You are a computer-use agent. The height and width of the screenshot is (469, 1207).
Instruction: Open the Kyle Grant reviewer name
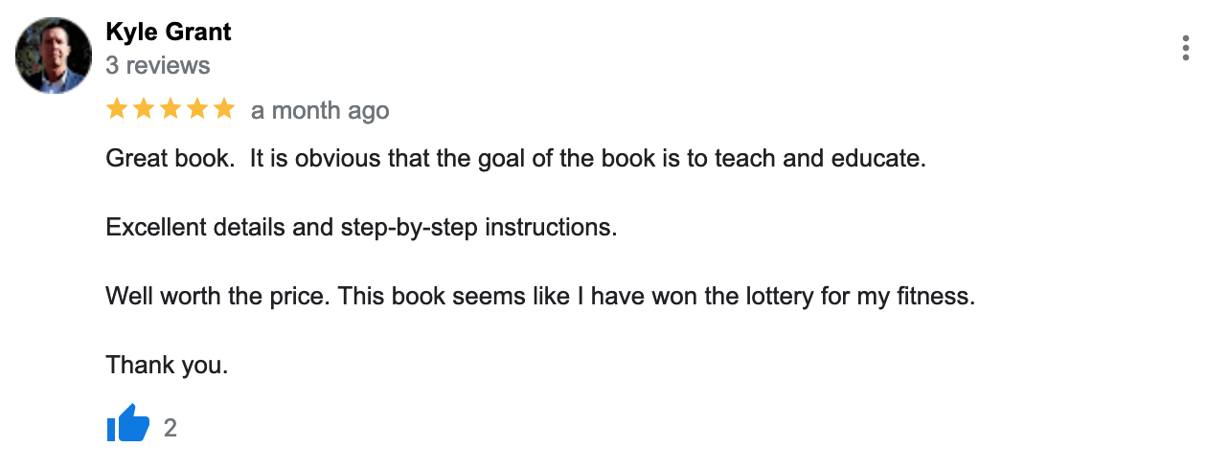(x=169, y=32)
